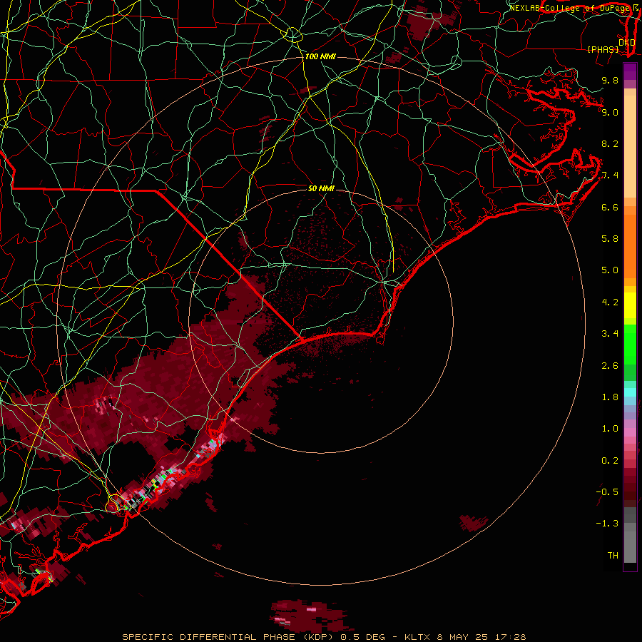
Task: Click the 6.6 scale value
Action: pyautogui.click(x=610, y=207)
